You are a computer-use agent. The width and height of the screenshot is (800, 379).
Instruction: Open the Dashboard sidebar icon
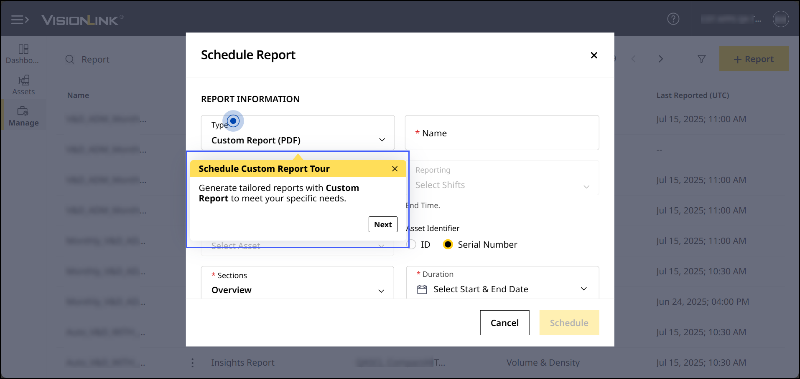pos(23,54)
